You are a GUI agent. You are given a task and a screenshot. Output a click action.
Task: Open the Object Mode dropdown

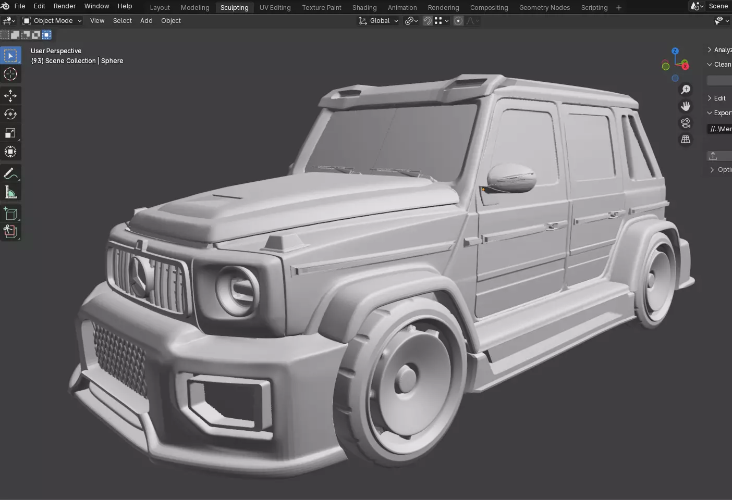click(52, 21)
